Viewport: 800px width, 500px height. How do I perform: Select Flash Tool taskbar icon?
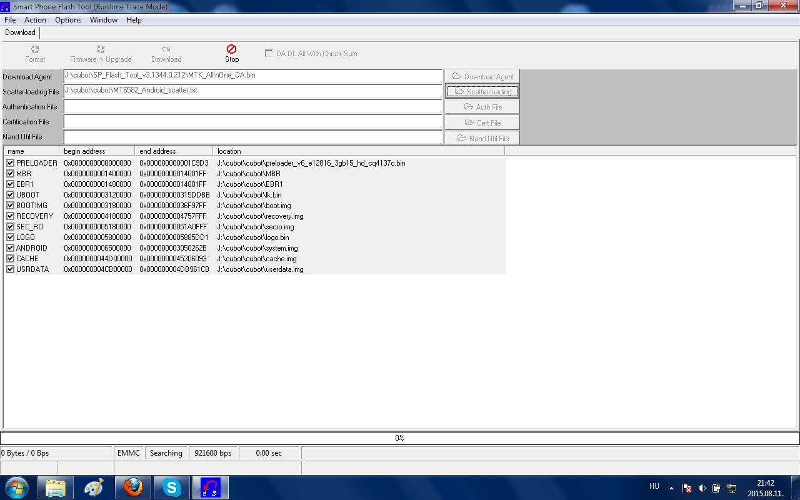pos(211,487)
